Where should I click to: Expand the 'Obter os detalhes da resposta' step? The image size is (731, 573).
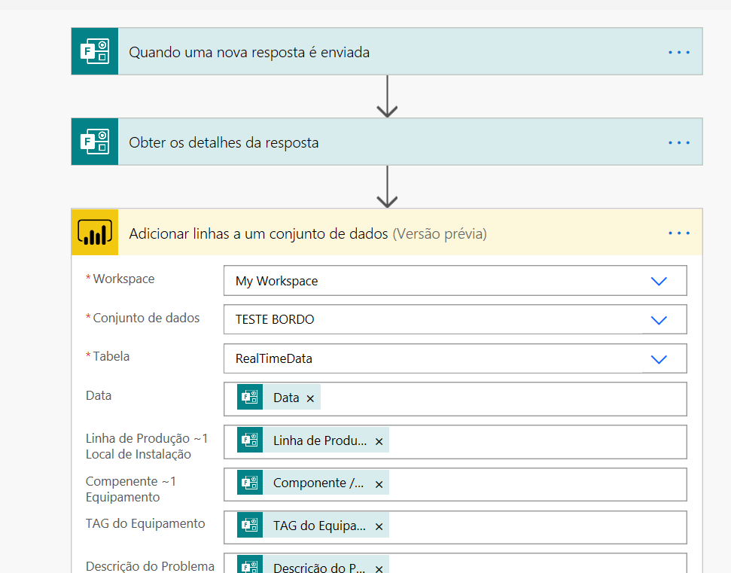coord(387,142)
